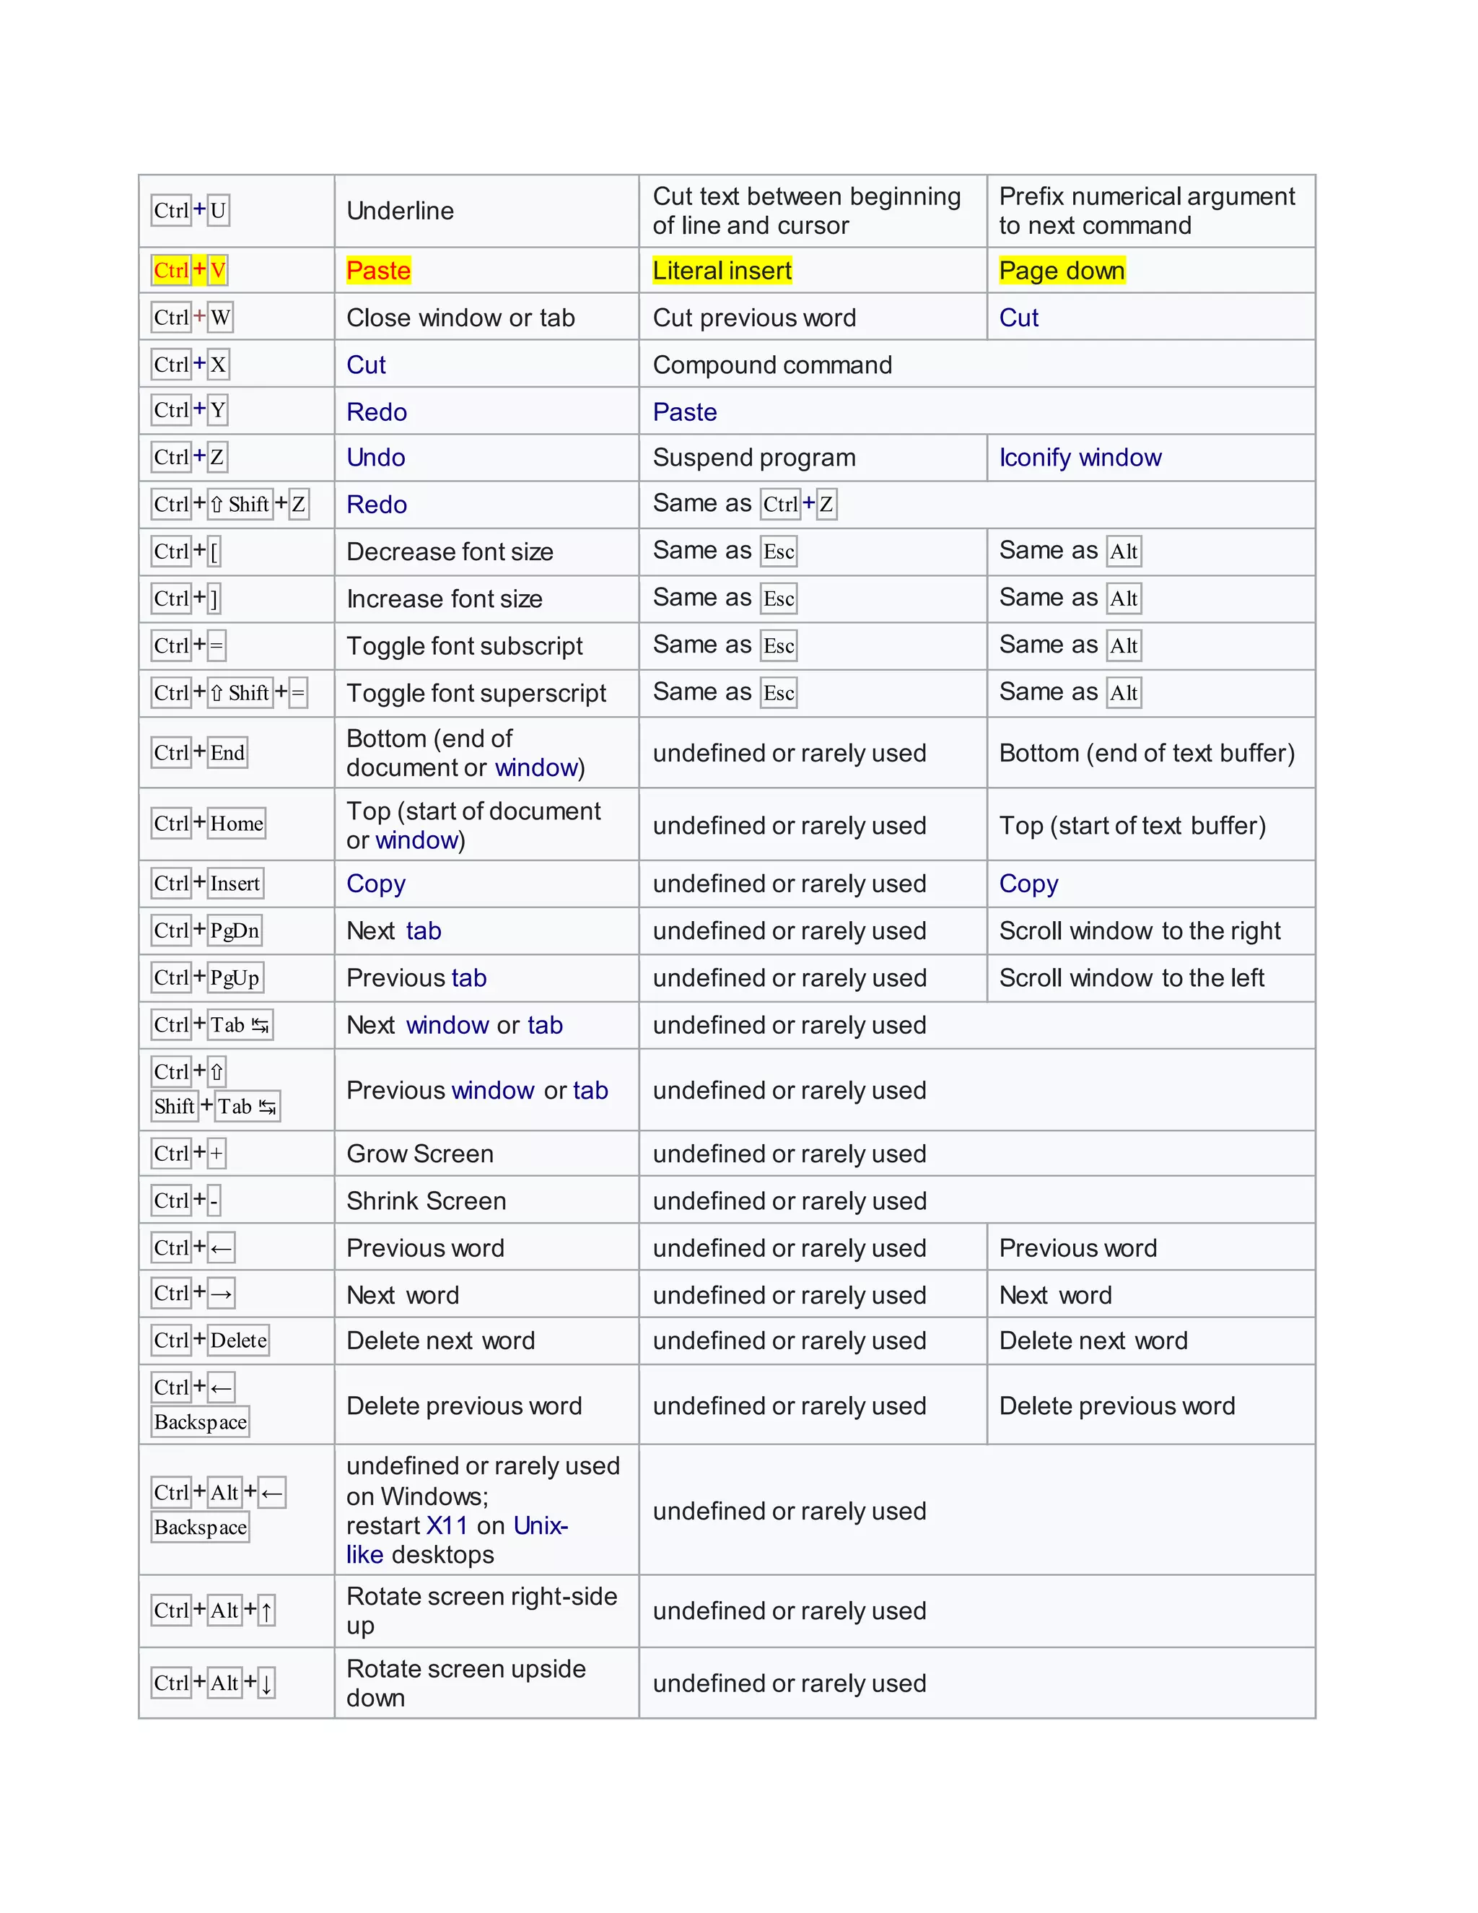Viewport: 1478px width, 1913px height.
Task: Click the highlighted red Paste link
Action: 378,271
